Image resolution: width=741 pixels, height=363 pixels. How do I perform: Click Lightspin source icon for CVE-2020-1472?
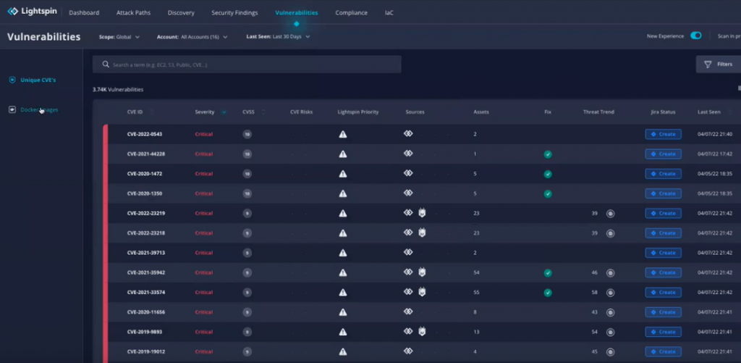pyautogui.click(x=408, y=173)
